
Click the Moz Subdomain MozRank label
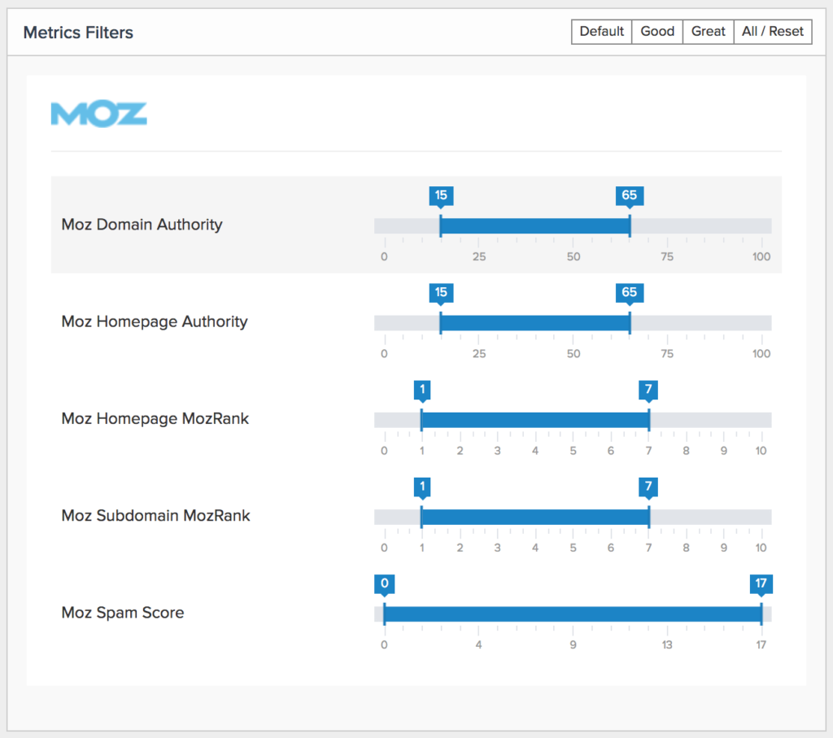[155, 516]
